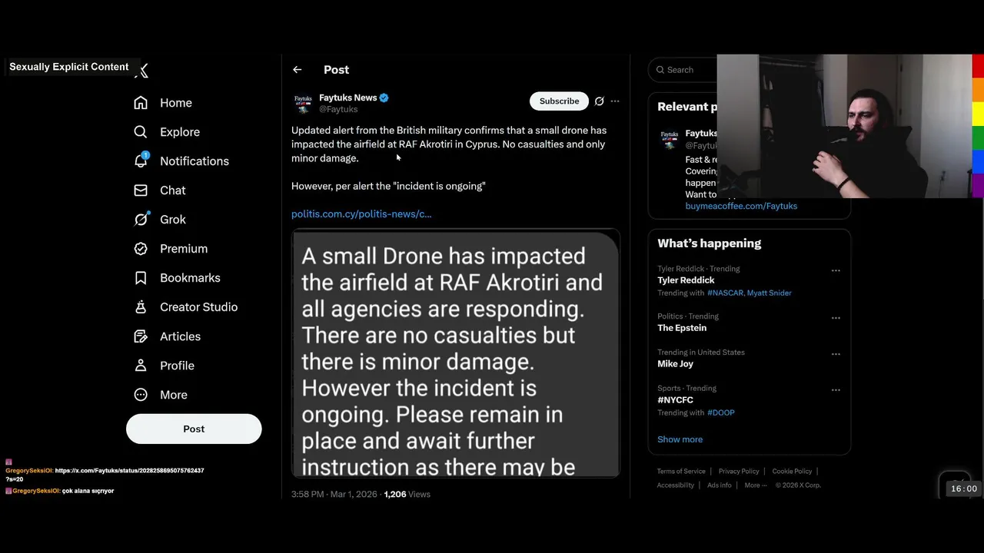Click the Chat envelope icon
Image resolution: width=984 pixels, height=553 pixels.
[x=141, y=190]
